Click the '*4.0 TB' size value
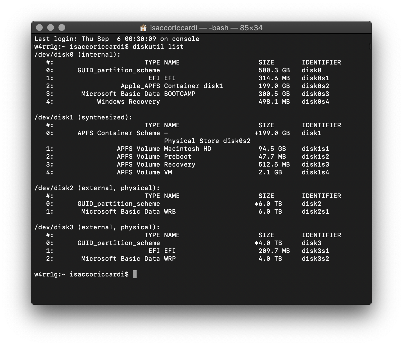Screen dimensions: 403x346 [x=268, y=243]
